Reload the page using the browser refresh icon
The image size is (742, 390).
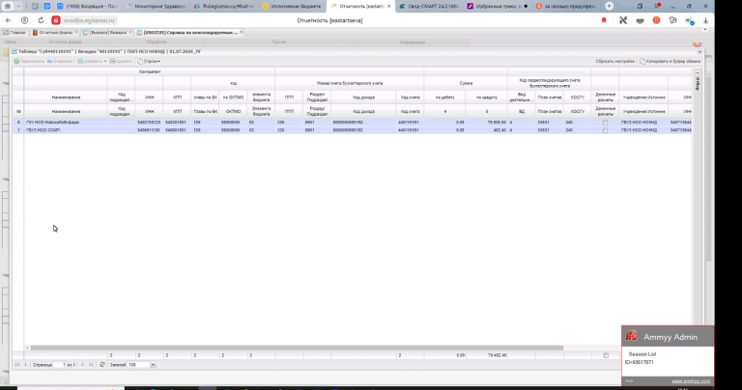click(41, 20)
